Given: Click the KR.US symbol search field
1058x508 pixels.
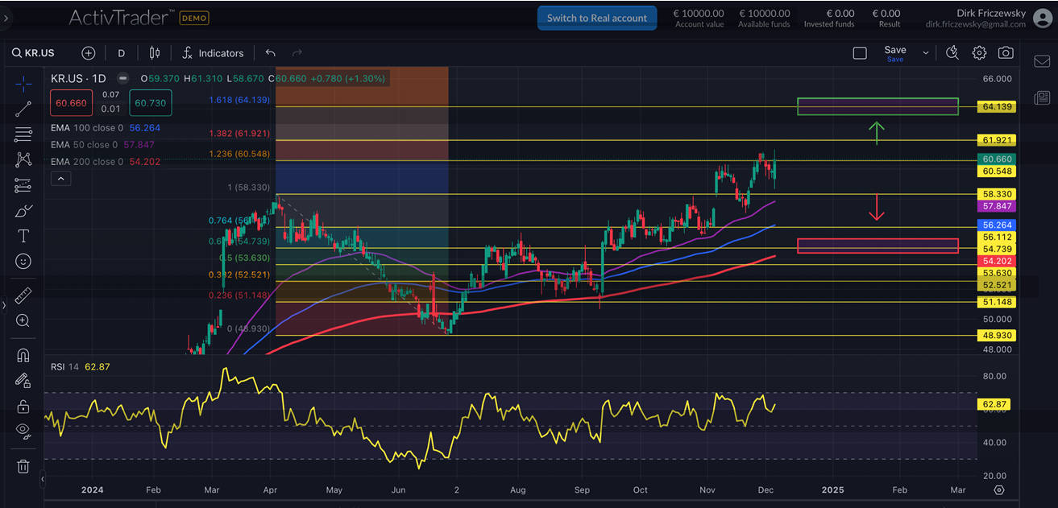Looking at the screenshot, I should [39, 53].
